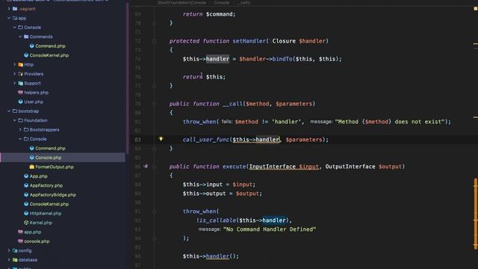
Task: Click "is_callable" on line 92
Action: [217, 220]
